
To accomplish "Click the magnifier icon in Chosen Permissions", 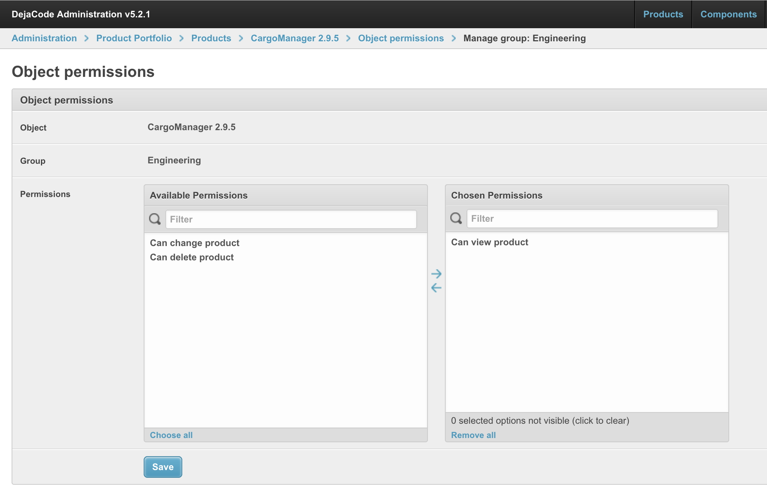I will click(x=456, y=218).
